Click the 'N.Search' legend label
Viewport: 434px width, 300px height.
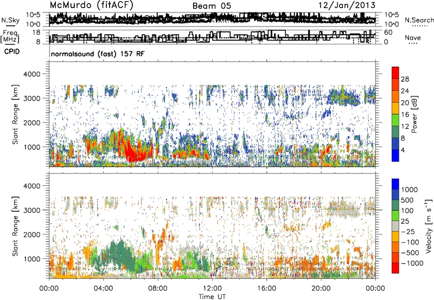419,20
